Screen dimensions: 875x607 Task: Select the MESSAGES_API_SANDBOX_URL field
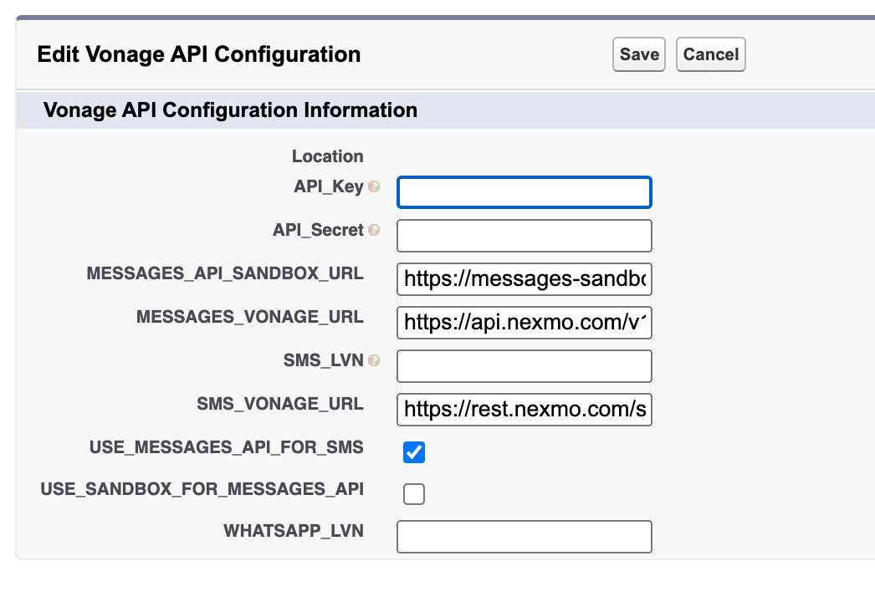(524, 279)
